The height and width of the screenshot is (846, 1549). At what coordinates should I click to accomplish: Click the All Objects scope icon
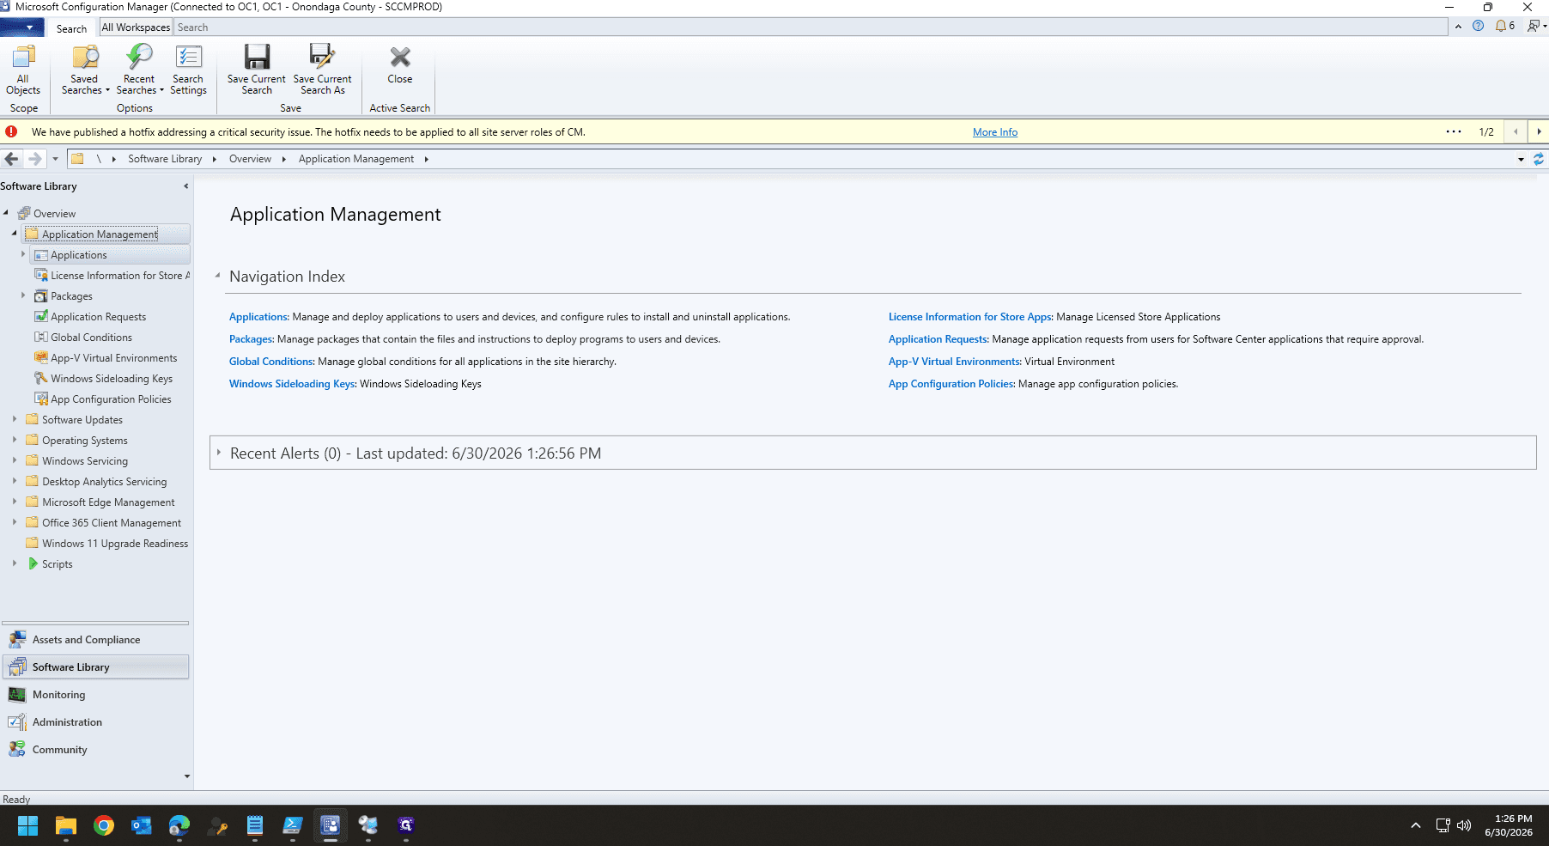tap(23, 70)
